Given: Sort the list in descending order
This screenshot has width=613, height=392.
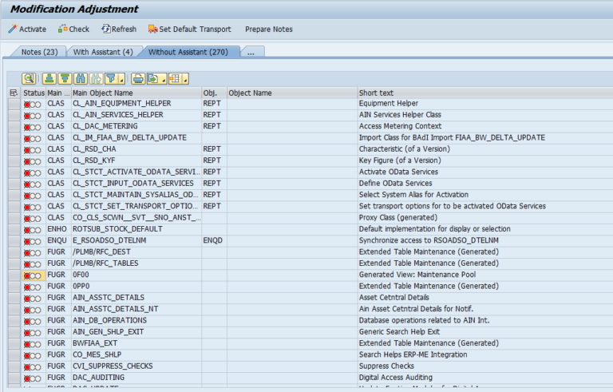Looking at the screenshot, I should click(65, 78).
